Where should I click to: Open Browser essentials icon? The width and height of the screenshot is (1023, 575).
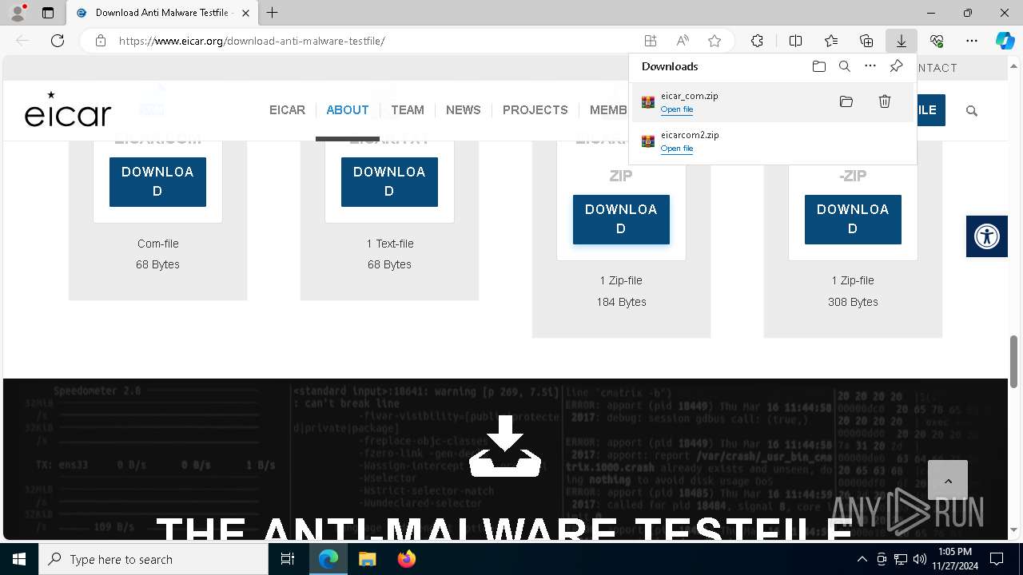click(937, 41)
